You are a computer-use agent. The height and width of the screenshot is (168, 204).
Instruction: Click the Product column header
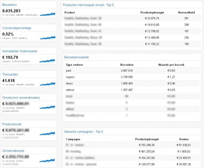click(x=70, y=12)
